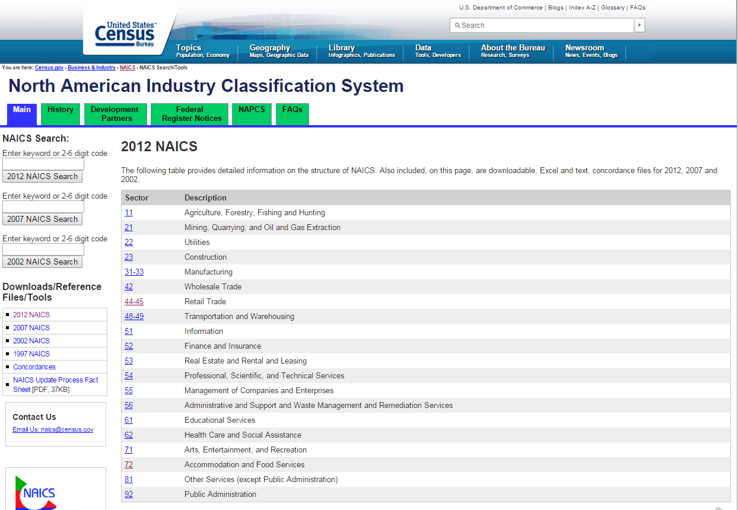Click the U.S. Department of Commerce link
Image resolution: width=738 pixels, height=510 pixels.
[x=501, y=8]
